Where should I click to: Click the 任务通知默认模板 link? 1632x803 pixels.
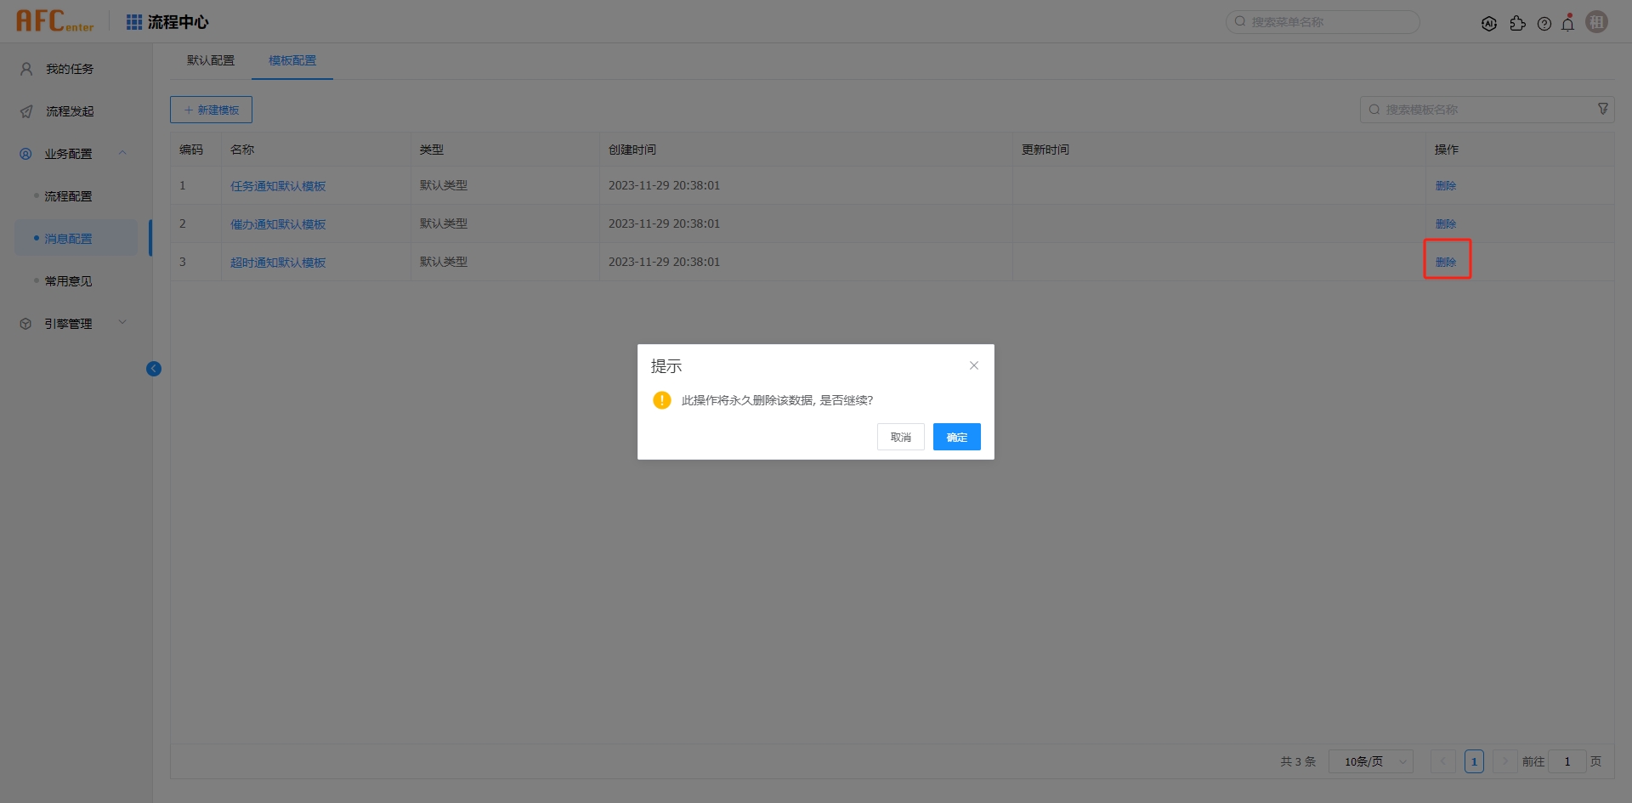[278, 186]
